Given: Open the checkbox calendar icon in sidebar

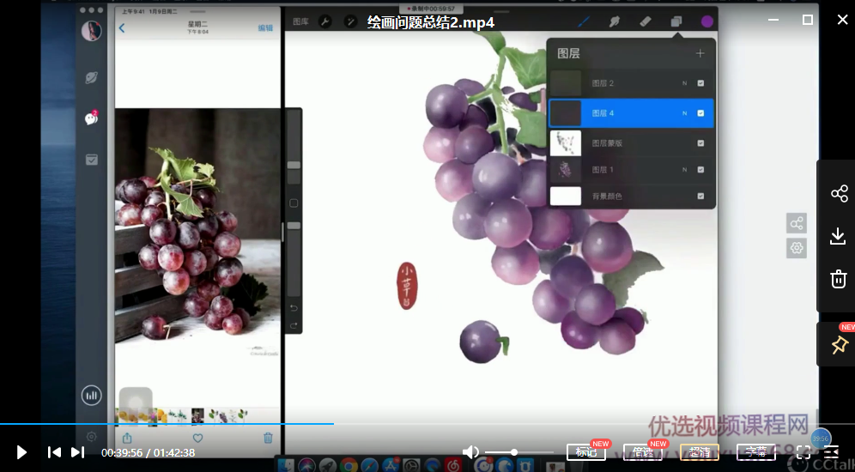Looking at the screenshot, I should pyautogui.click(x=91, y=160).
